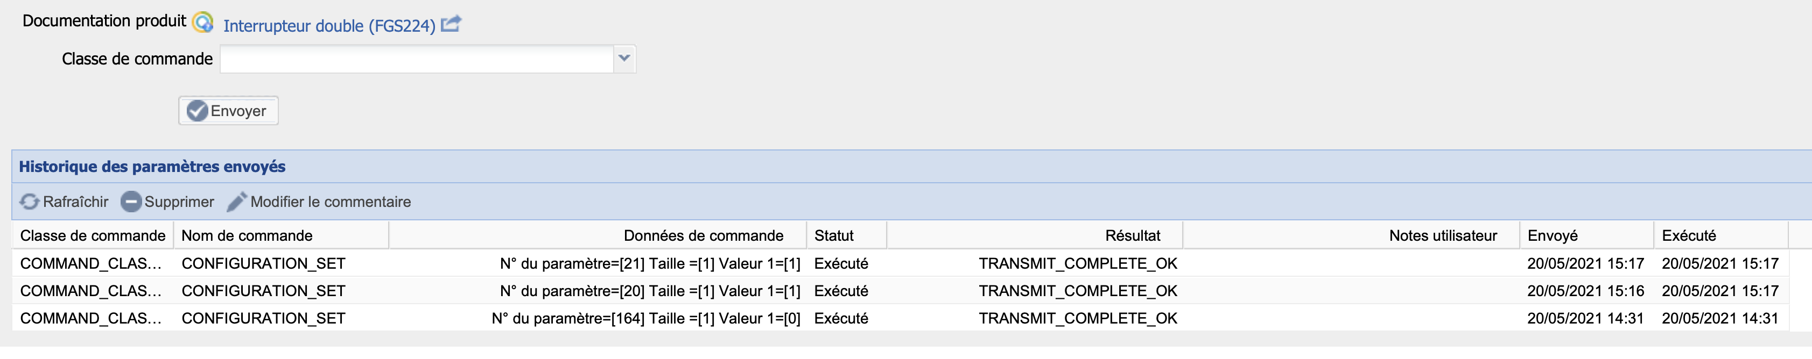Image resolution: width=1812 pixels, height=359 pixels.
Task: Select the row with parameter 21
Action: pyautogui.click(x=649, y=264)
